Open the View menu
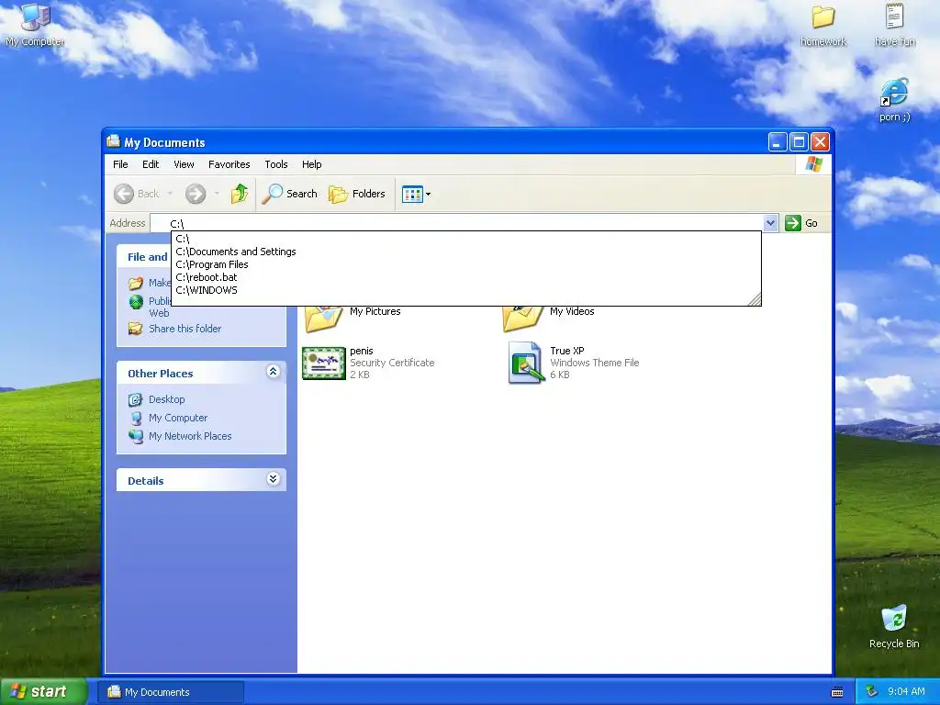 (x=184, y=164)
